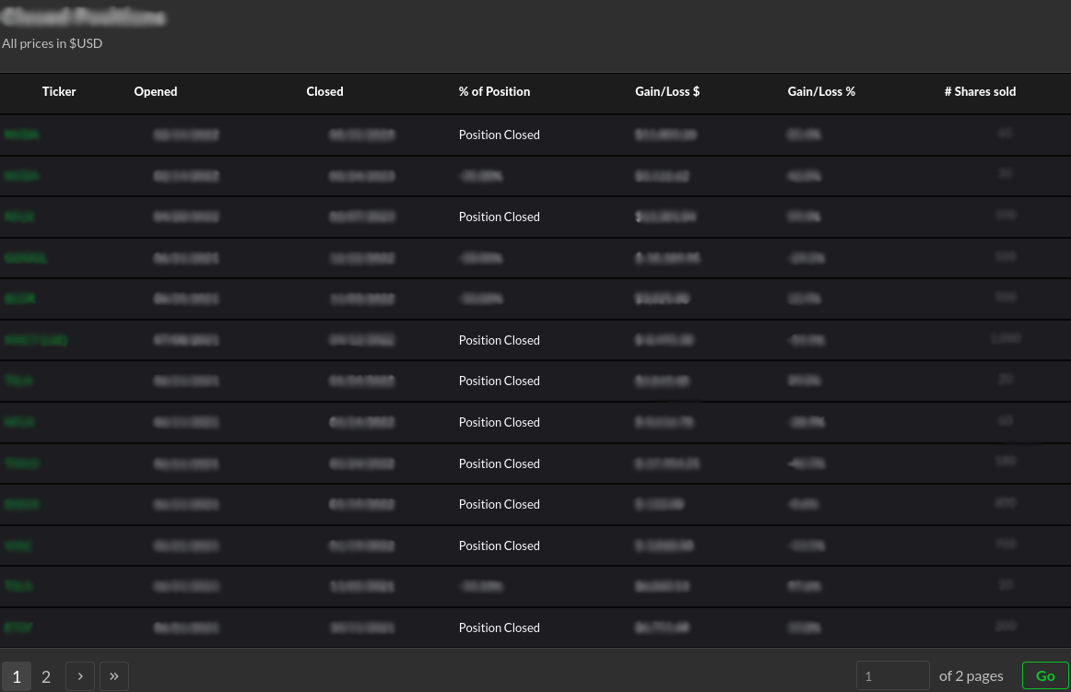Open the ticker link in the second table row
1071x692 pixels.
point(22,176)
